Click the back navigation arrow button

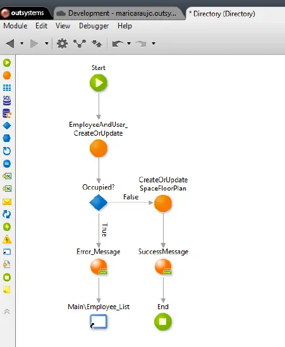point(10,44)
